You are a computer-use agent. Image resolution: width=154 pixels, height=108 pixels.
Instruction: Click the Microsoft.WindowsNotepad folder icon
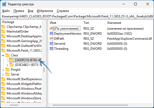(3, 93)
